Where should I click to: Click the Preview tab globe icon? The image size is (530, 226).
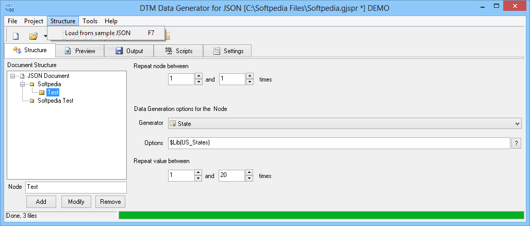pos(68,51)
